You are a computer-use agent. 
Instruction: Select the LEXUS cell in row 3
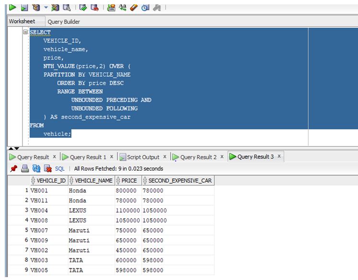pos(78,210)
